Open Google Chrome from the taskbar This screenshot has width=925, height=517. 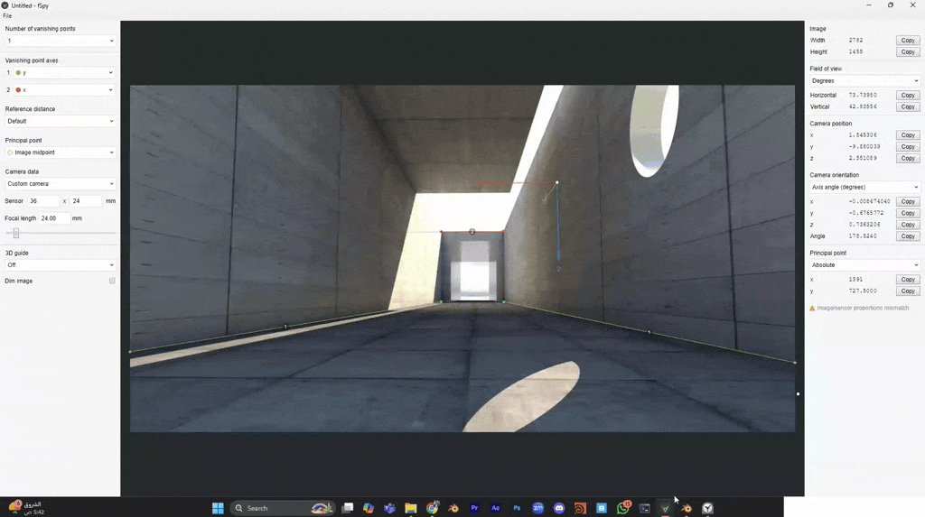point(432,508)
